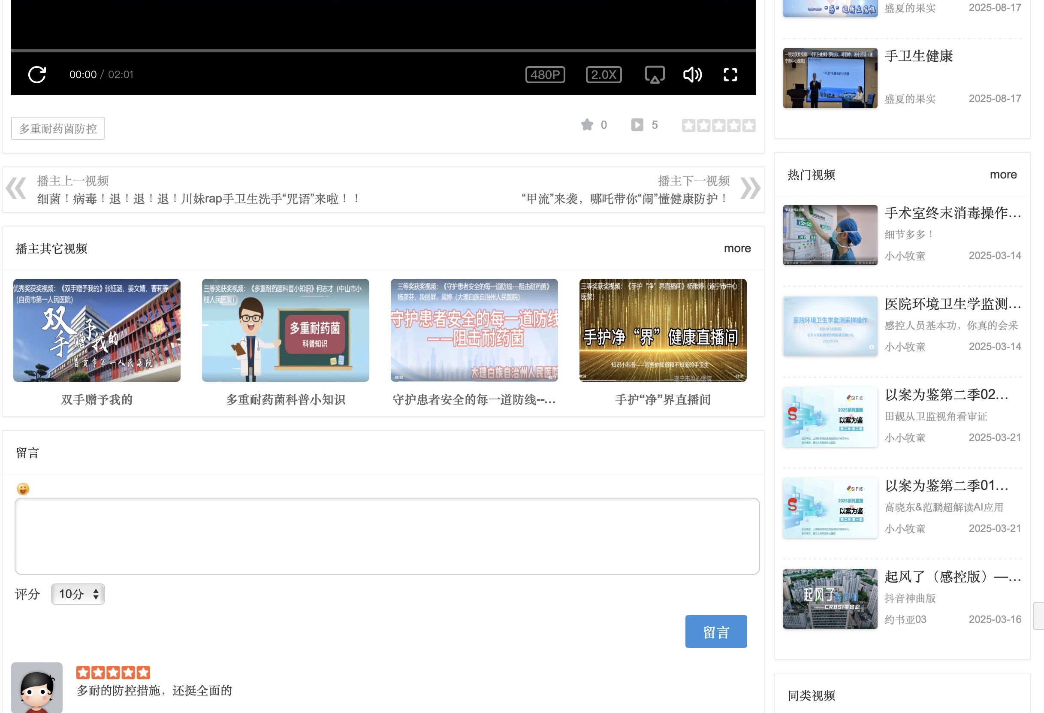This screenshot has width=1044, height=713.
Task: Open the emoji picker in comments
Action: pyautogui.click(x=23, y=489)
